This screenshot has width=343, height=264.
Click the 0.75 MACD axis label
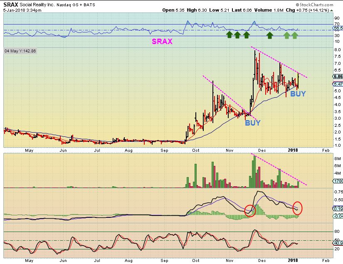pyautogui.click(x=338, y=192)
